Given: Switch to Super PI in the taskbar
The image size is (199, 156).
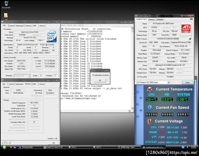Looking at the screenshot, I should tap(55, 147).
